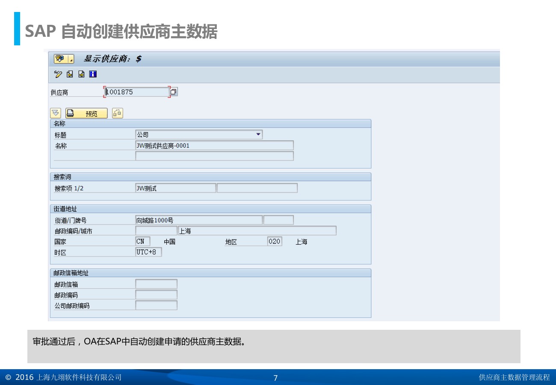
Task: Click the blue information icon in toolbar
Action: coord(93,74)
